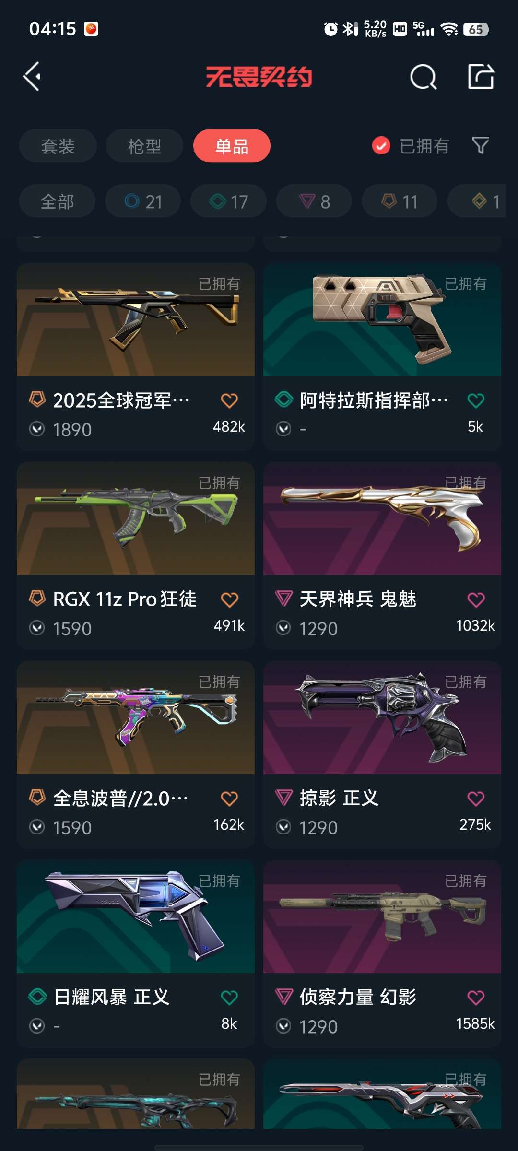
Task: Like 天界神兵 鬼魅 with heart icon
Action: tap(476, 599)
